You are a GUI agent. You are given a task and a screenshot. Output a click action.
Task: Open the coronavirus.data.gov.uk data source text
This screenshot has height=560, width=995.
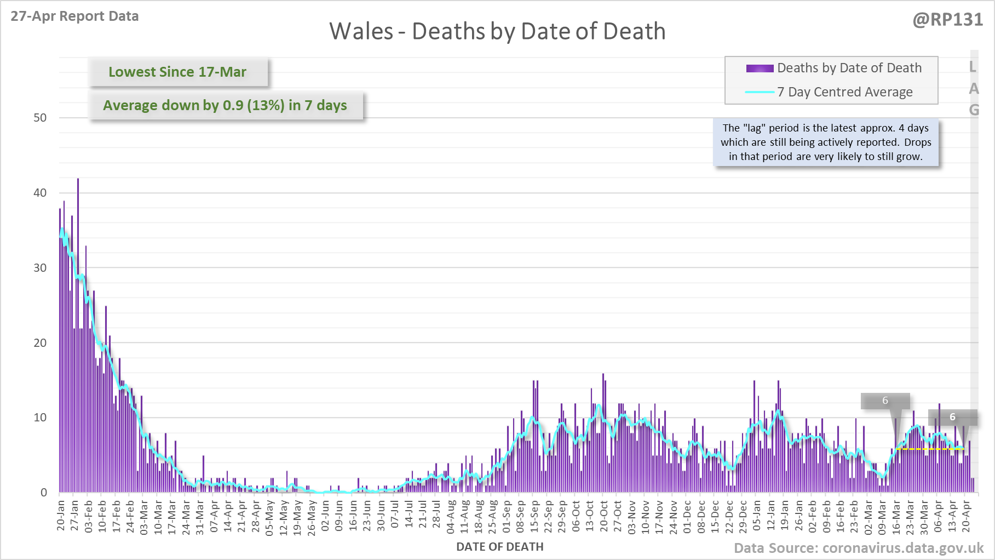858,548
